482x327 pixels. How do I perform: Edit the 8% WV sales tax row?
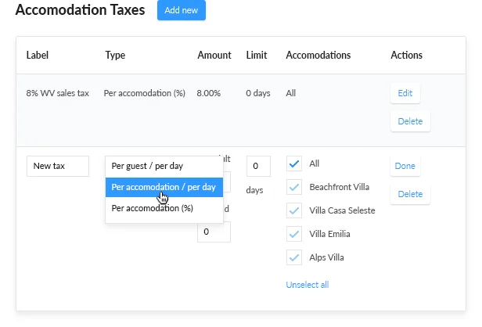pyautogui.click(x=405, y=93)
